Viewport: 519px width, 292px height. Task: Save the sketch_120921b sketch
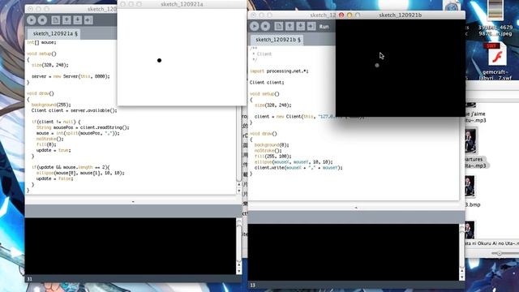pos(301,26)
